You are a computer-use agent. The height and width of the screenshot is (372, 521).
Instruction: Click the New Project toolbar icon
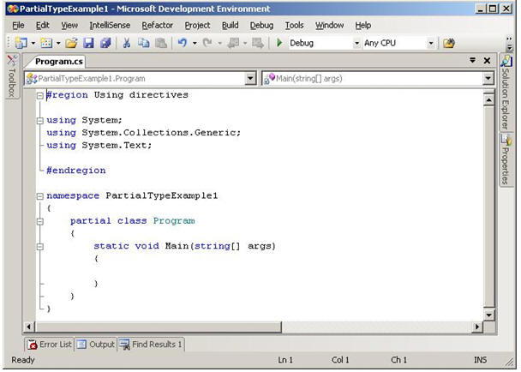coord(21,43)
